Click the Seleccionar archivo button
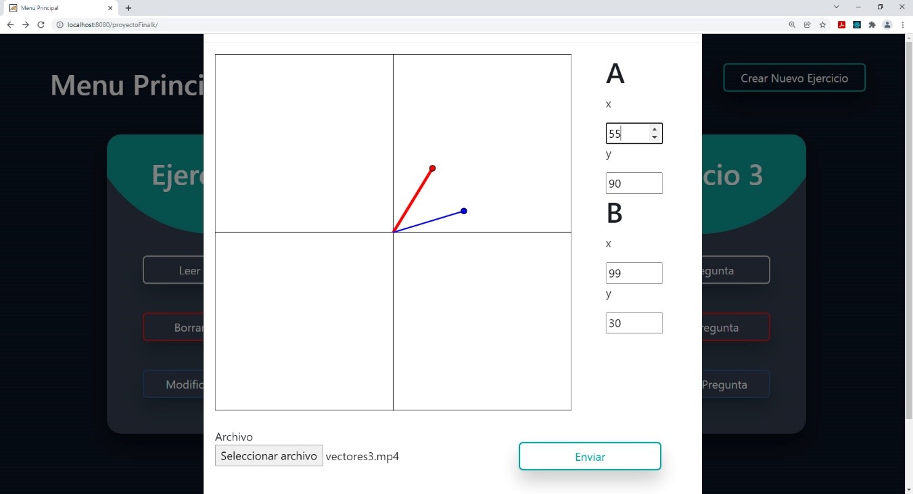913x494 pixels. click(x=268, y=456)
